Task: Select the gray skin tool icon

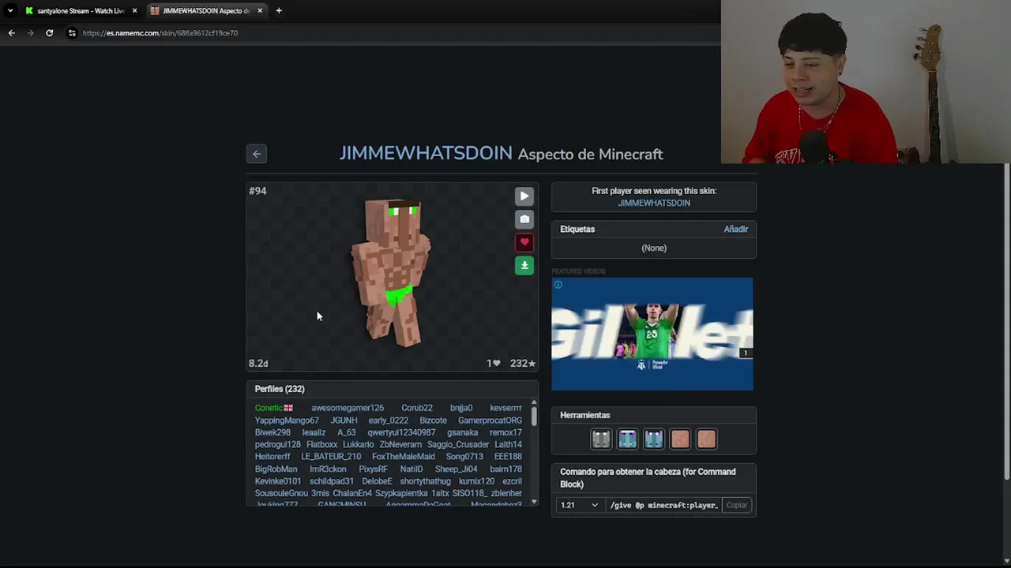Action: (601, 439)
